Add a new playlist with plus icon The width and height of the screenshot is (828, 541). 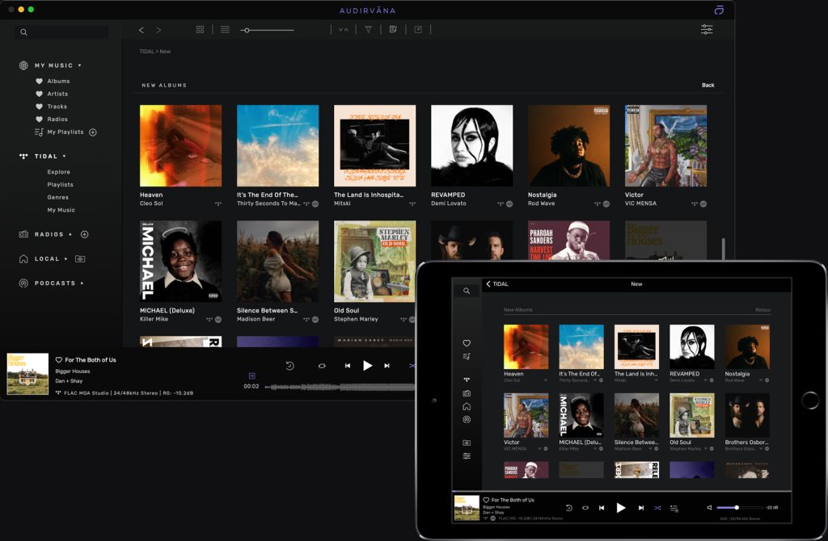point(92,132)
